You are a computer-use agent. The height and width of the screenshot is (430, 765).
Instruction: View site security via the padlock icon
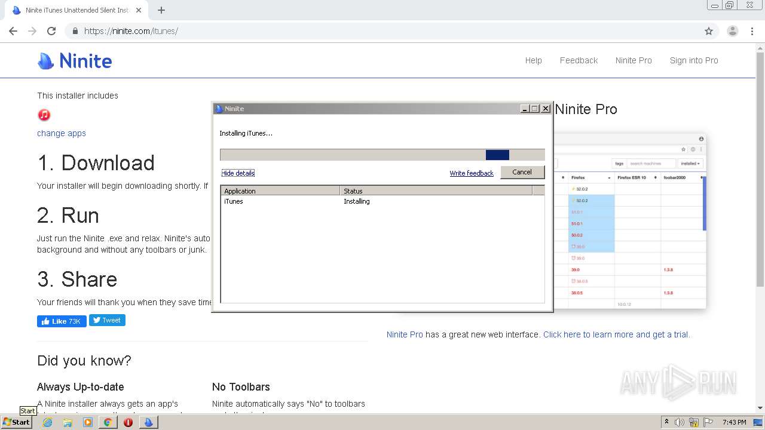pos(75,31)
